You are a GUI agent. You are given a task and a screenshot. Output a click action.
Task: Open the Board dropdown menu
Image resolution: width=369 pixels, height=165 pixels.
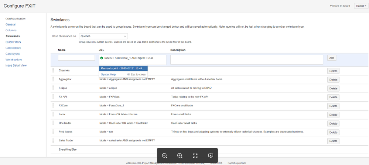click(x=361, y=6)
